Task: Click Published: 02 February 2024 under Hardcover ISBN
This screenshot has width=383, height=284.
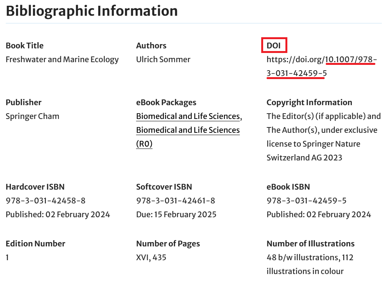Action: [x=58, y=215]
